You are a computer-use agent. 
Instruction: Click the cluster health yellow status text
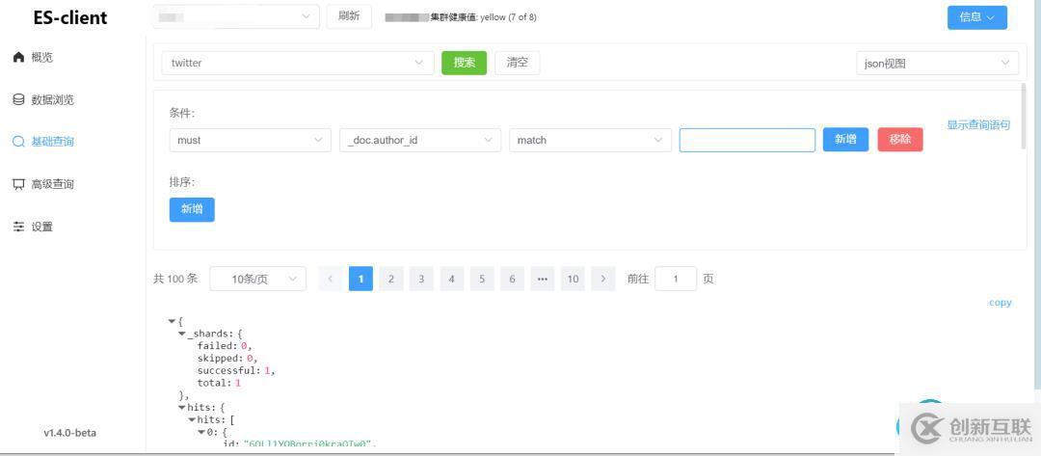[483, 17]
